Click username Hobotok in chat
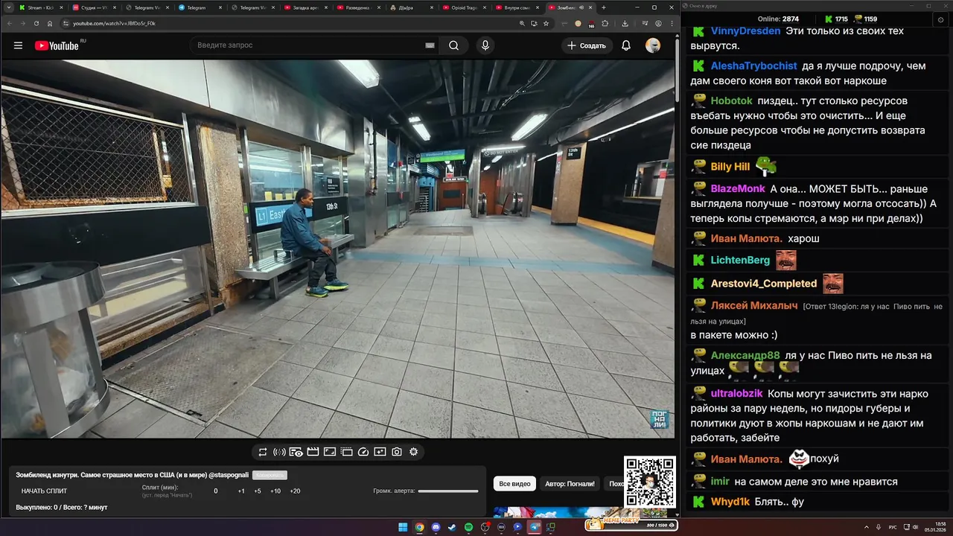 (x=731, y=100)
